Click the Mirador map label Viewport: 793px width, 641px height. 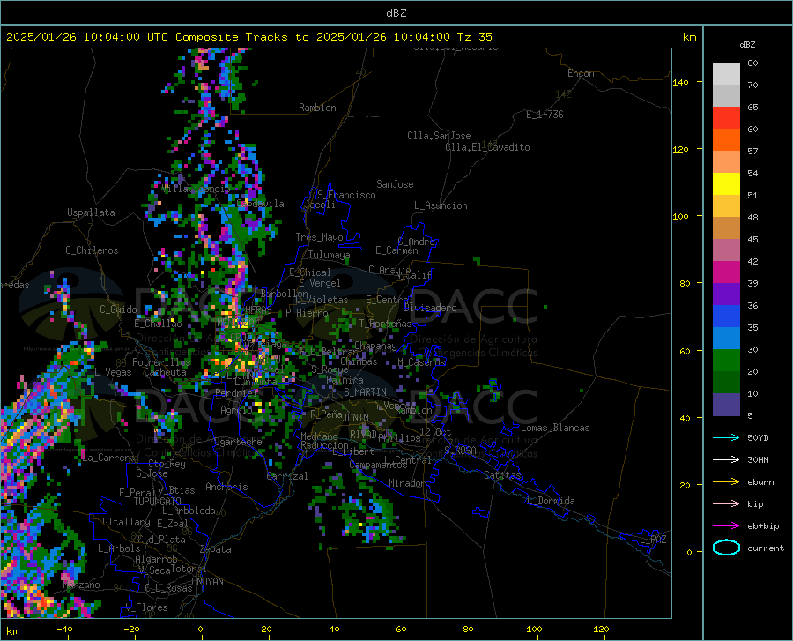tap(407, 483)
